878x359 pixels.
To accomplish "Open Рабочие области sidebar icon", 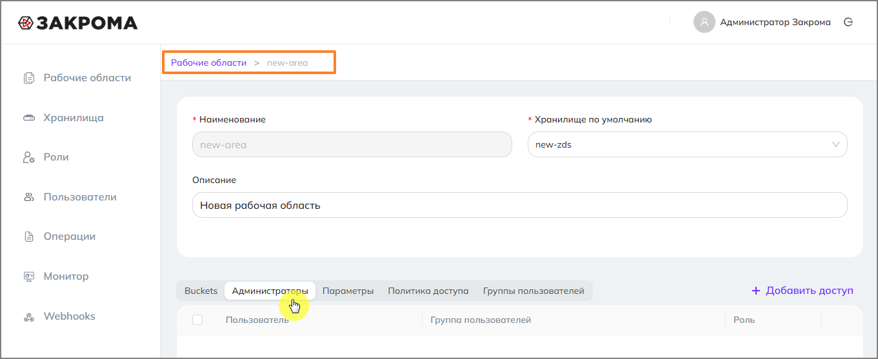I will (28, 78).
